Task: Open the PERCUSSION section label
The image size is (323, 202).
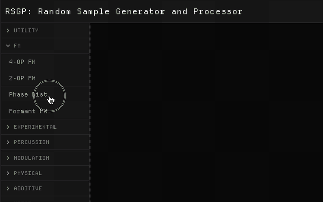Action: point(31,142)
